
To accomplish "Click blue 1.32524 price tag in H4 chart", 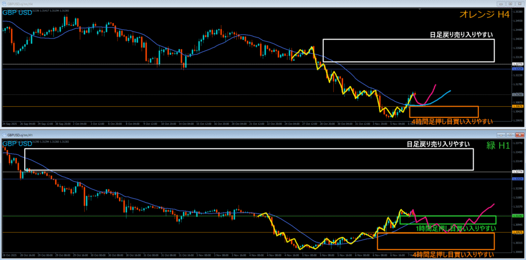I will 517,68.
